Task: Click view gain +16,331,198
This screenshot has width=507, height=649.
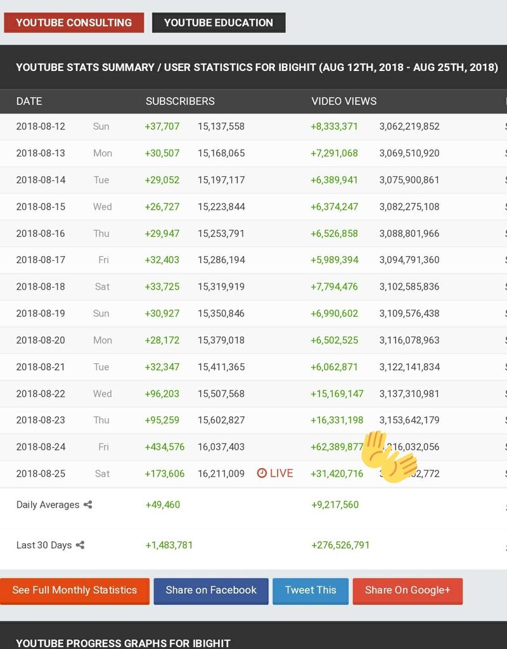Action: pos(337,420)
